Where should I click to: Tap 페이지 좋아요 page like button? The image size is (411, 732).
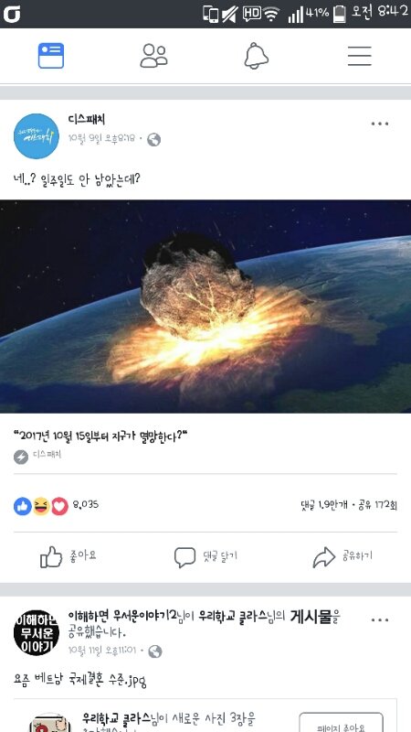coord(341,723)
